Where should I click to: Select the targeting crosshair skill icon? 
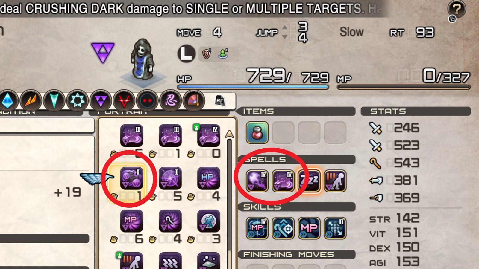[283, 228]
